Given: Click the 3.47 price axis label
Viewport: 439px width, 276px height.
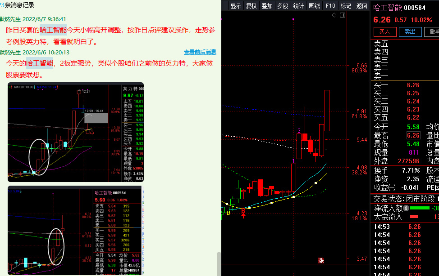Looking at the screenshot, I should 362,258.
